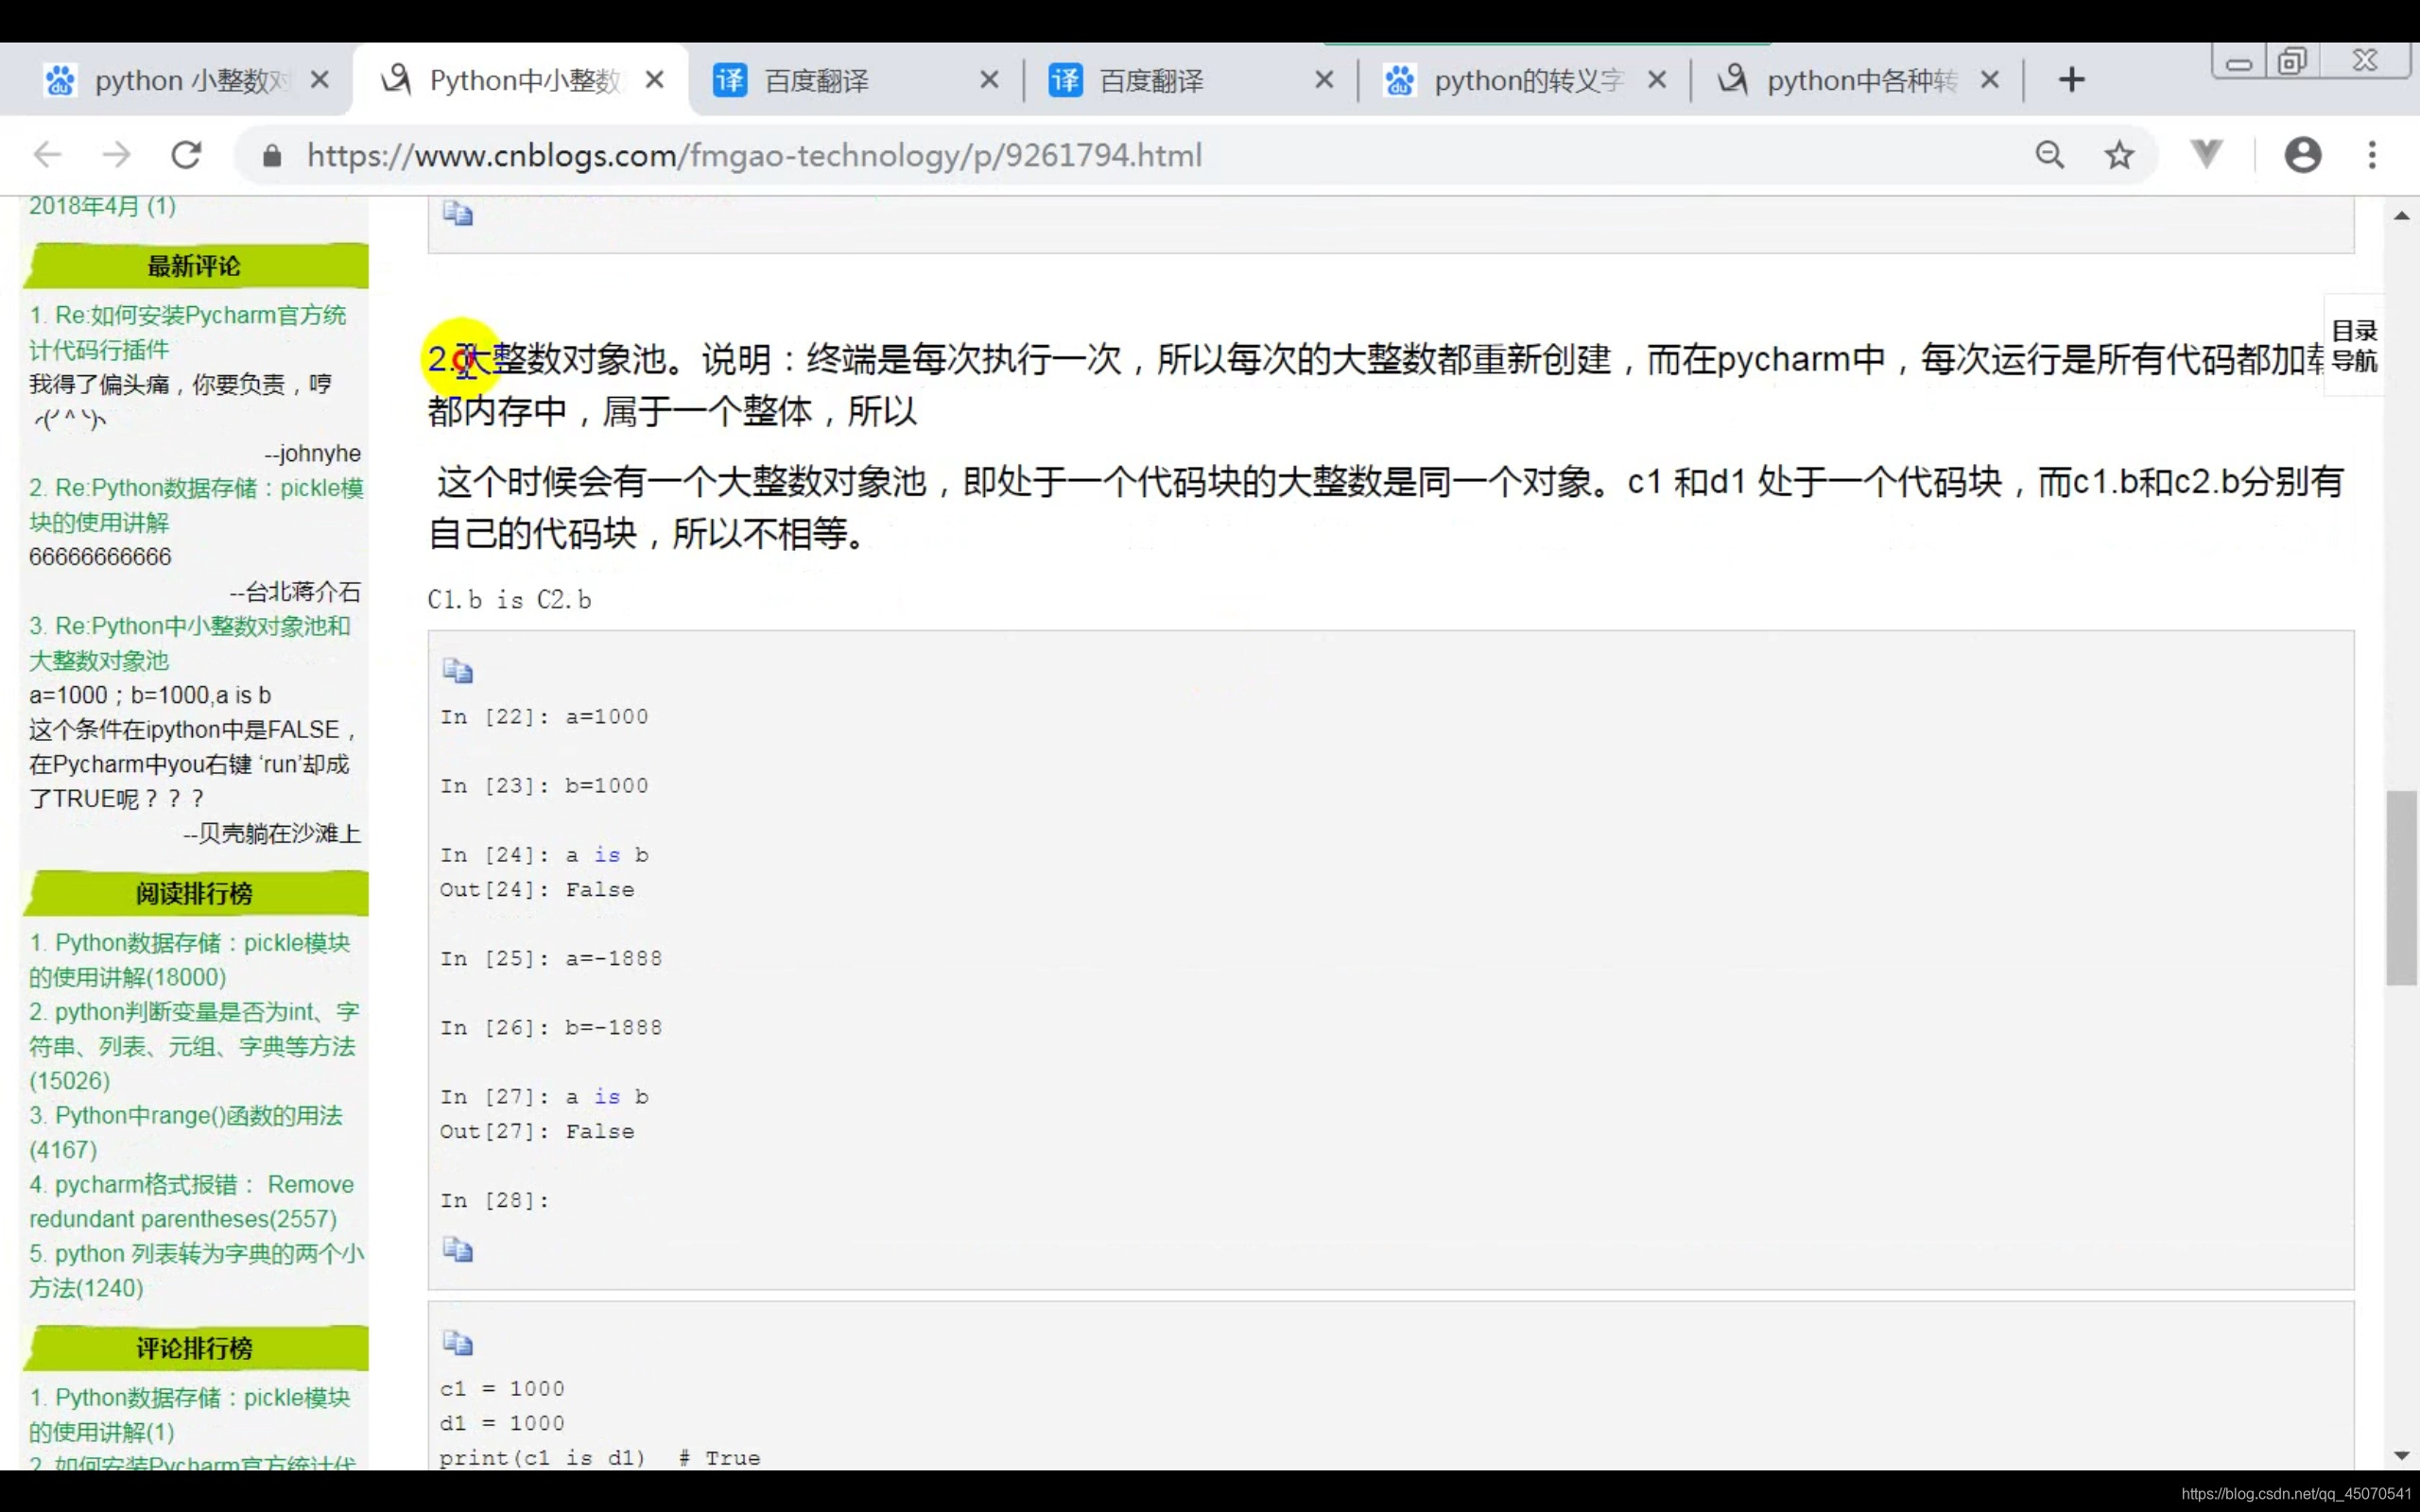Open Chrome's three-dot menu
Screen dimensions: 2420x1512
2372,155
